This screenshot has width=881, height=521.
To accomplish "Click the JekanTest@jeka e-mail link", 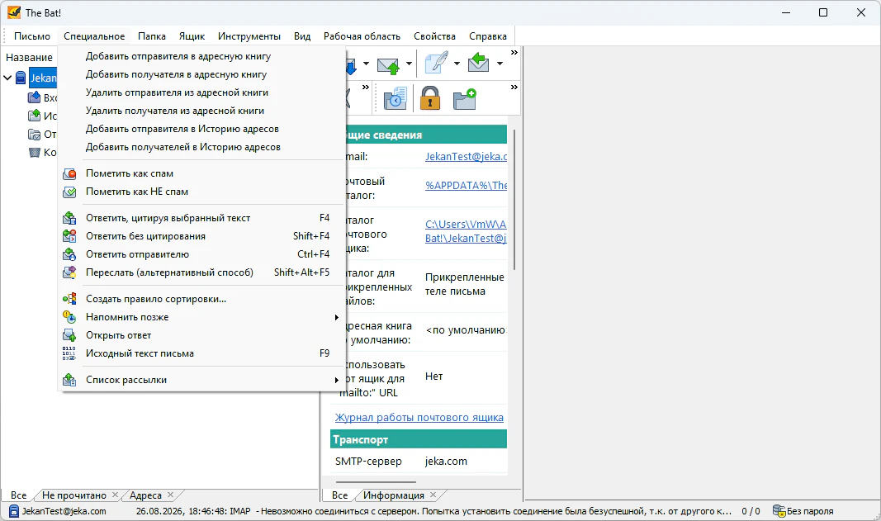I will click(466, 156).
